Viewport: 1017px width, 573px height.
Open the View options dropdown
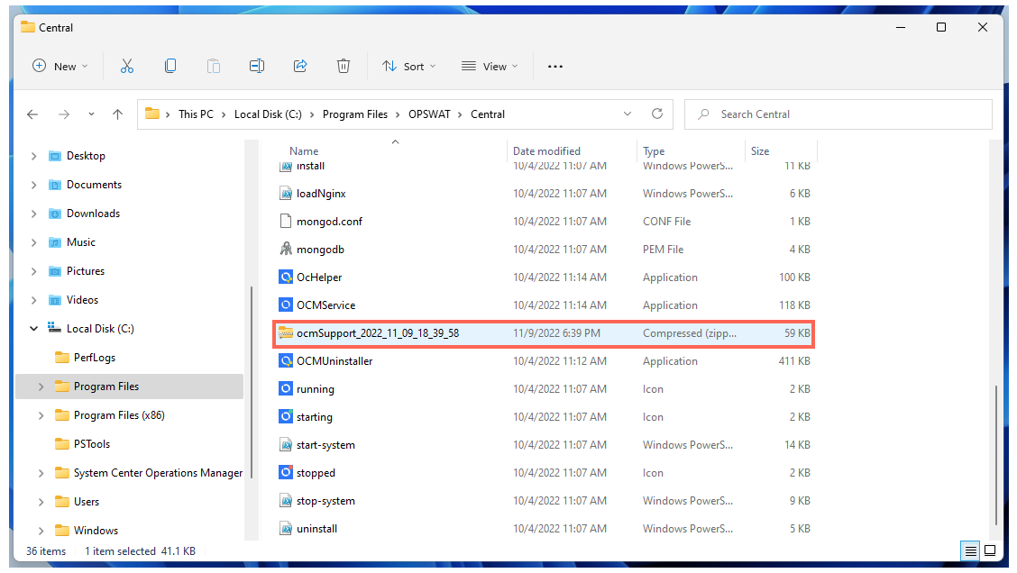pyautogui.click(x=490, y=66)
